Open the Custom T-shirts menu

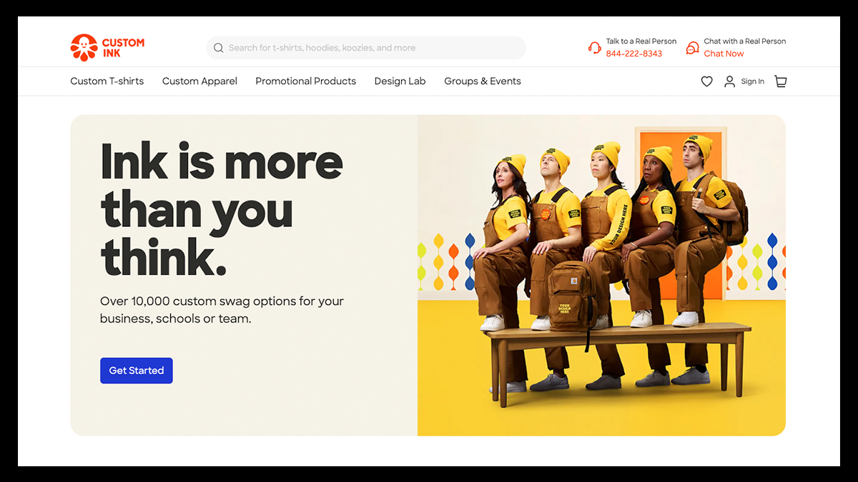click(x=107, y=81)
